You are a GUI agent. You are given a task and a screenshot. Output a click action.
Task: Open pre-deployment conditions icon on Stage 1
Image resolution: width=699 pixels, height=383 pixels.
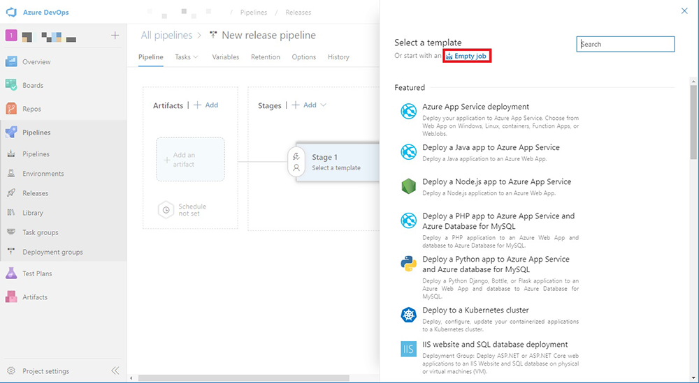[x=296, y=156]
